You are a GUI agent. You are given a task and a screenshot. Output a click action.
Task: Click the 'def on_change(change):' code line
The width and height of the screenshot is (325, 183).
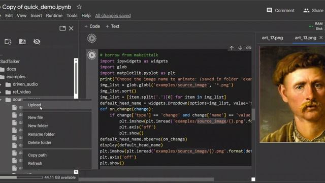[126, 109]
